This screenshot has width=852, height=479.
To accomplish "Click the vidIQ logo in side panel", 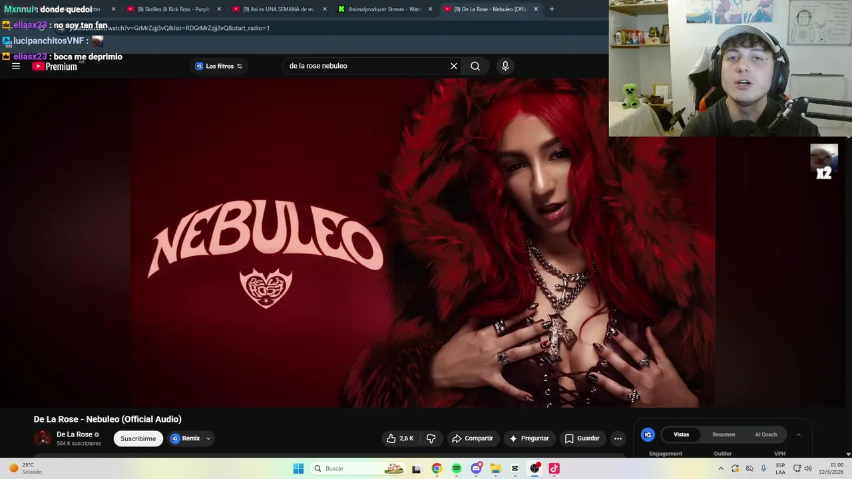I will (648, 434).
